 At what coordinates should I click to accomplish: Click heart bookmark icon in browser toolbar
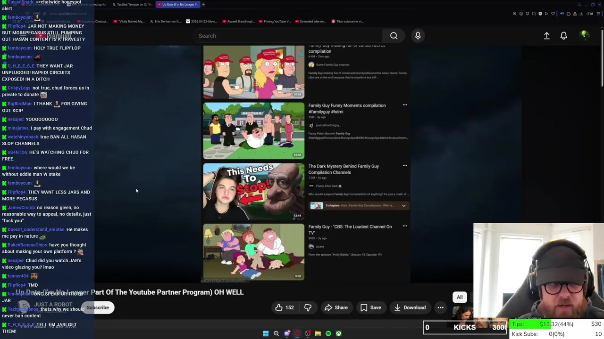coord(553,14)
